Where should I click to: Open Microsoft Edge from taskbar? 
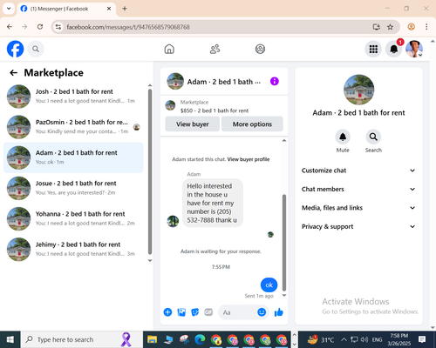[x=200, y=339]
